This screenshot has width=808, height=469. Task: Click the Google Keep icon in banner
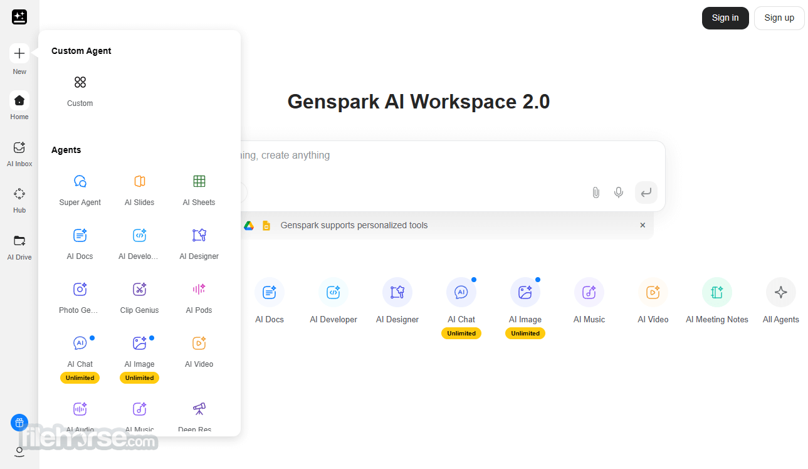[x=266, y=226]
